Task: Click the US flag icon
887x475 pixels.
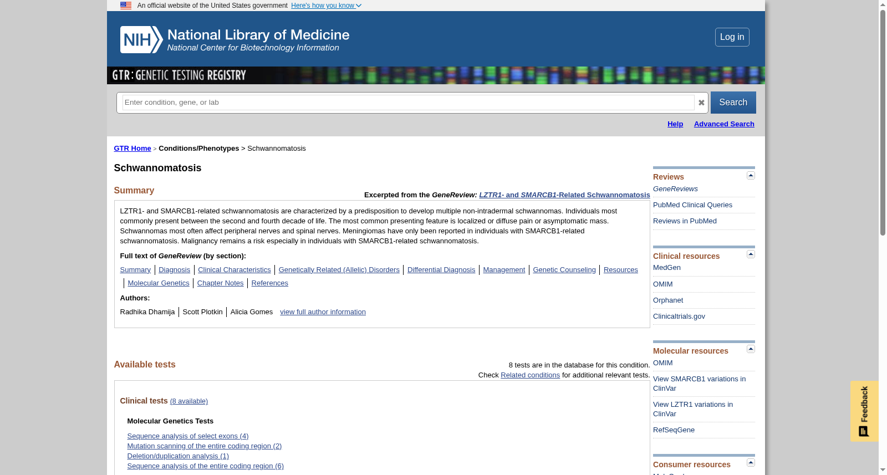Action: click(126, 6)
